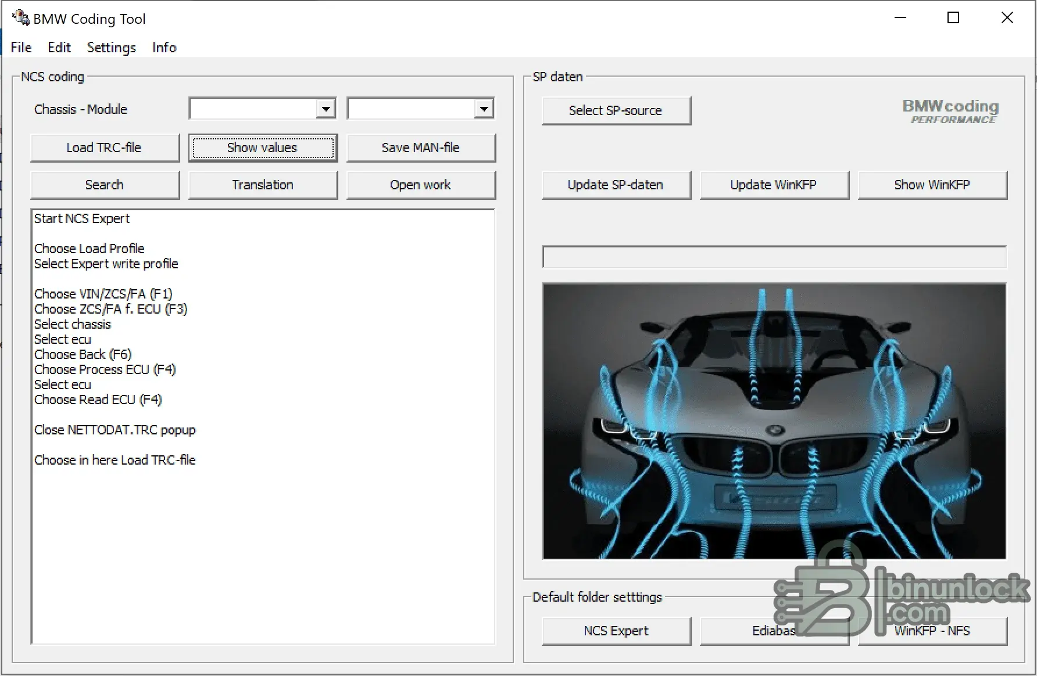Set the WinKFP - NFS default folder
This screenshot has height=676, width=1037.
(932, 631)
